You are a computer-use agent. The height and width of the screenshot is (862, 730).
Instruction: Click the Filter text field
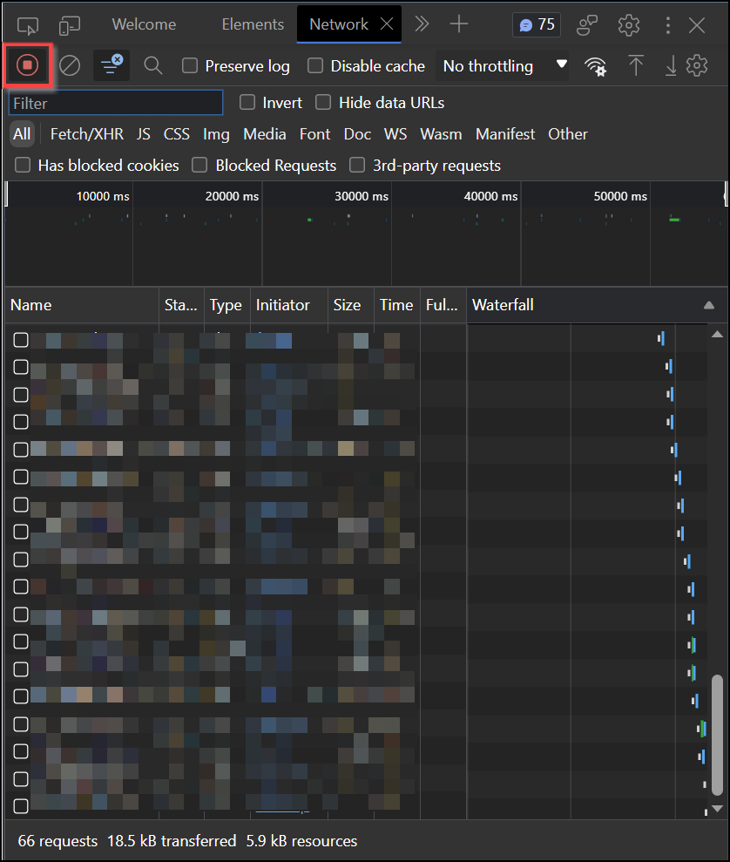[116, 103]
